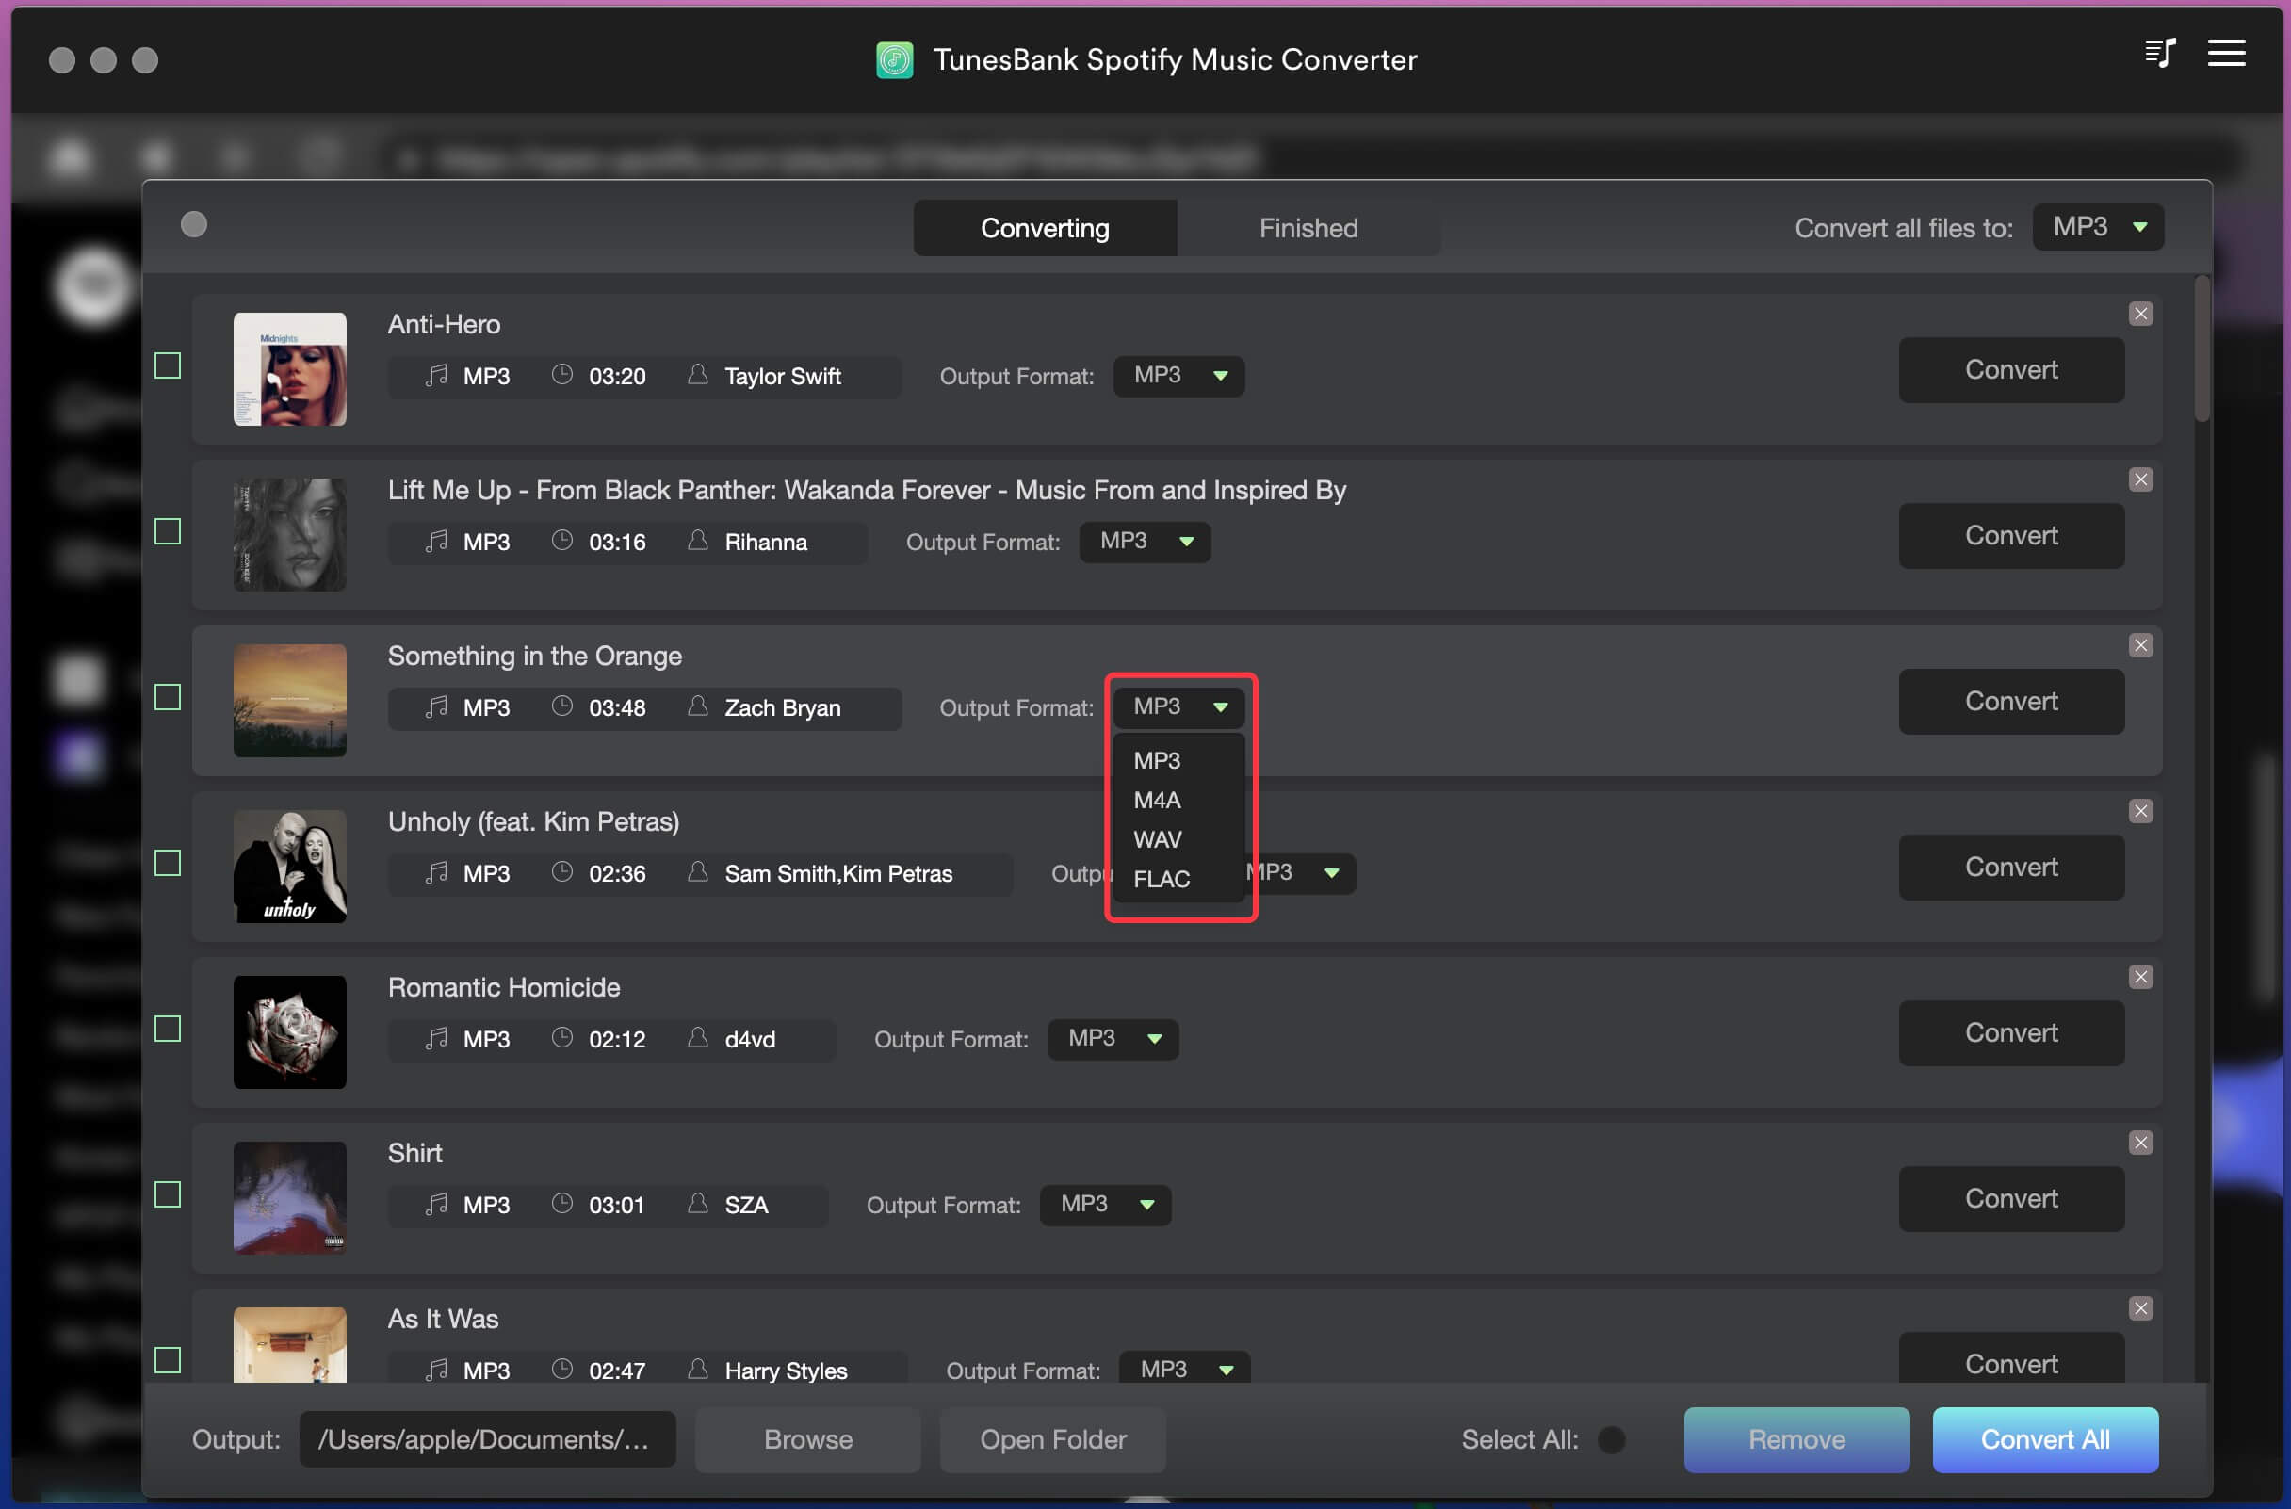Remove Lift Me Up track with X icon

[x=2141, y=479]
